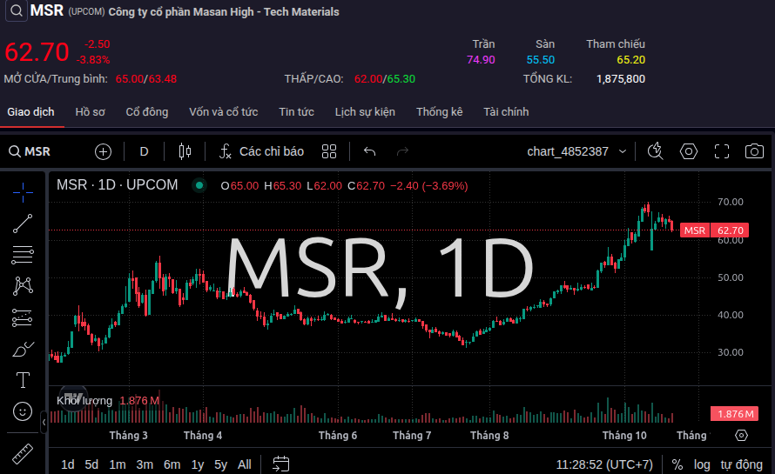Select the text annotation tool
Screen dimensions: 775x474
[x=23, y=380]
